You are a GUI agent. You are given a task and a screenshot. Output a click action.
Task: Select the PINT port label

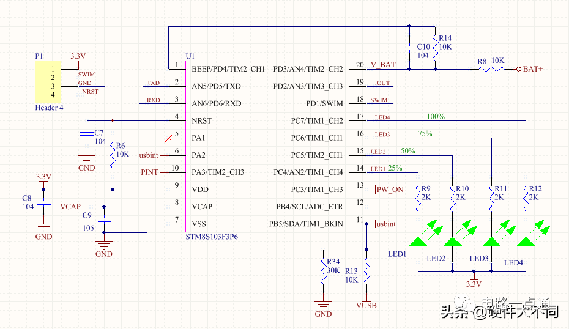150,172
